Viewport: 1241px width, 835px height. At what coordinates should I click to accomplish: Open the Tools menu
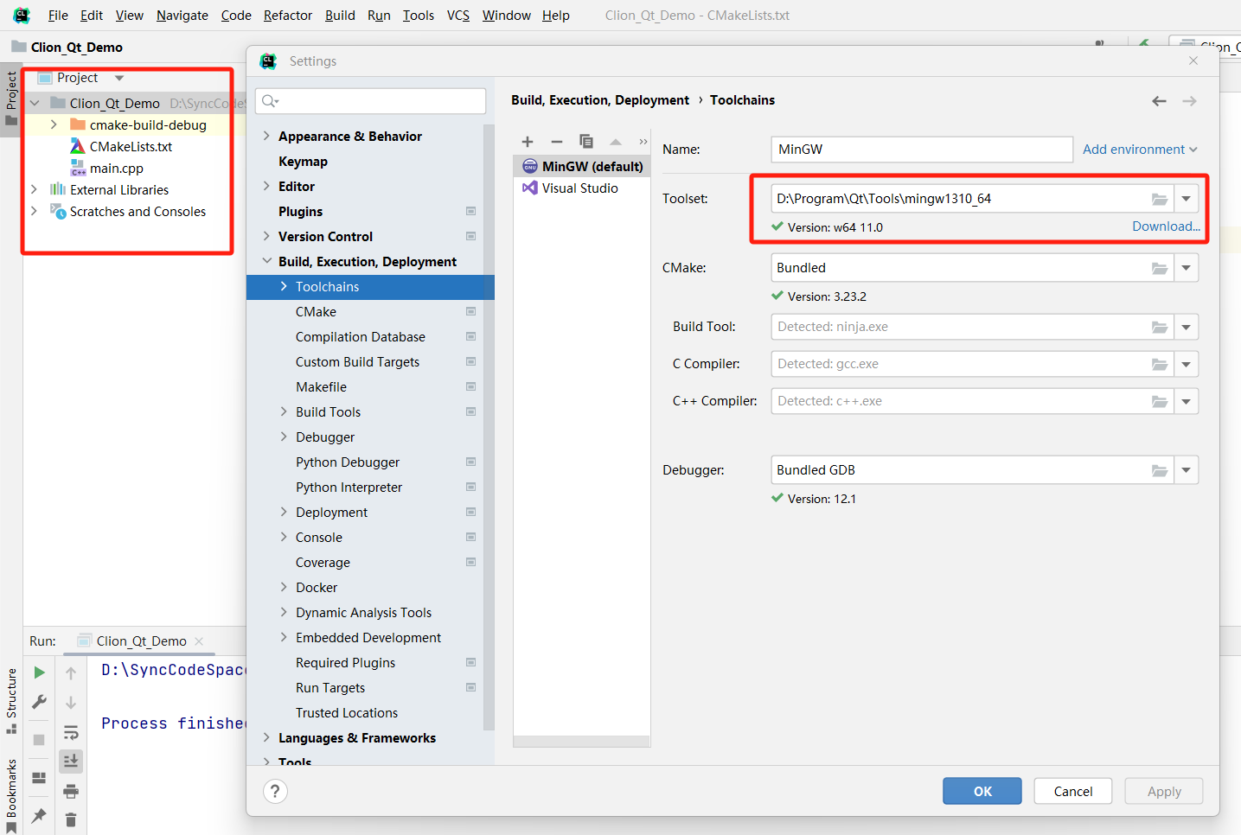pos(419,16)
